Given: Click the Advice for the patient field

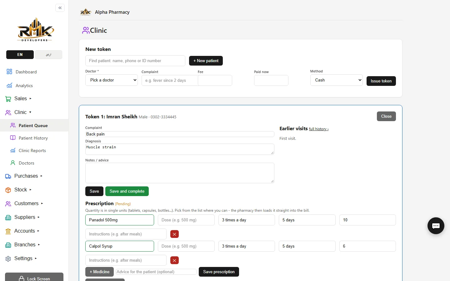Looking at the screenshot, I should (x=156, y=272).
